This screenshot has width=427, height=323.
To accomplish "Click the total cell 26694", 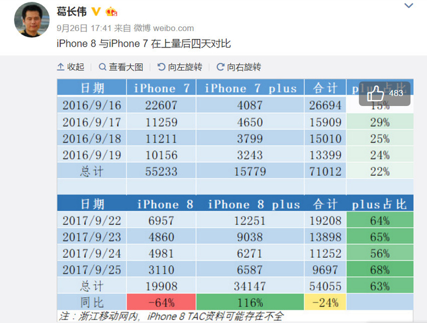I will tap(325, 105).
